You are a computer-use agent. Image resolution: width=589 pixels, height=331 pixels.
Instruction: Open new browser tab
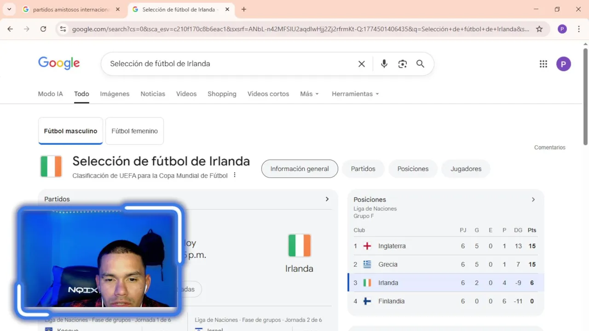tap(244, 9)
